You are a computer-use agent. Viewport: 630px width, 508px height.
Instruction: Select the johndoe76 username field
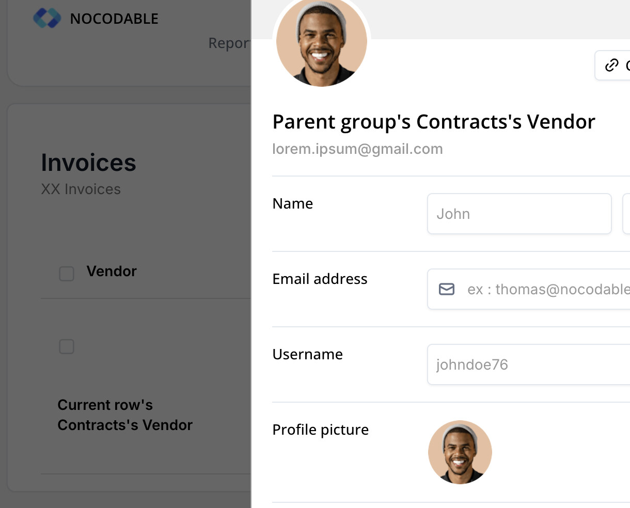click(529, 364)
